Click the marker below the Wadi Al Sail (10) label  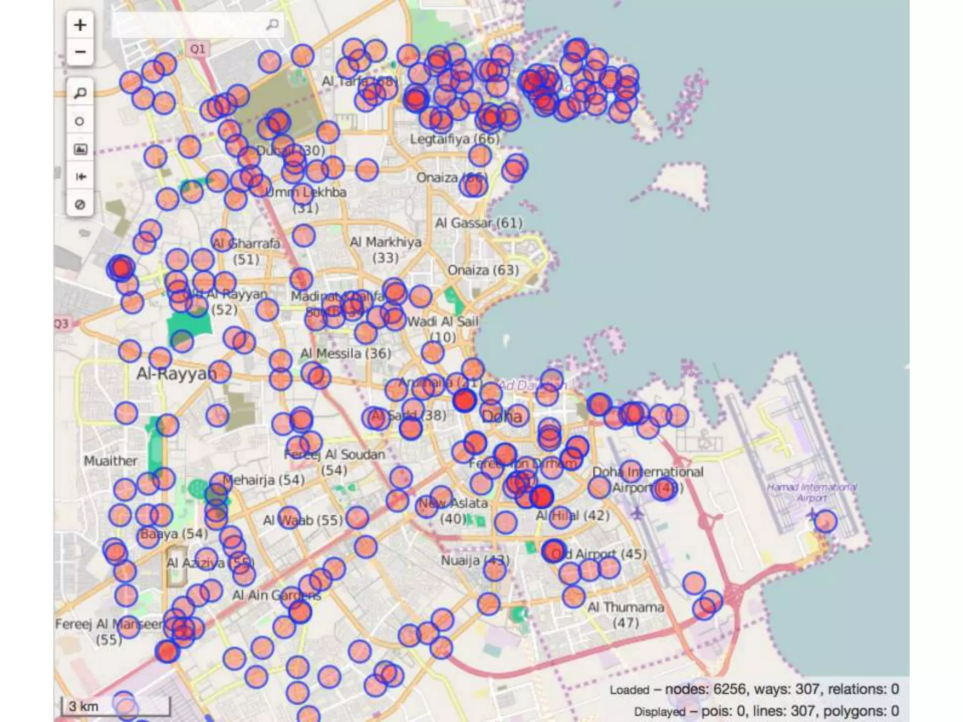pyautogui.click(x=432, y=352)
